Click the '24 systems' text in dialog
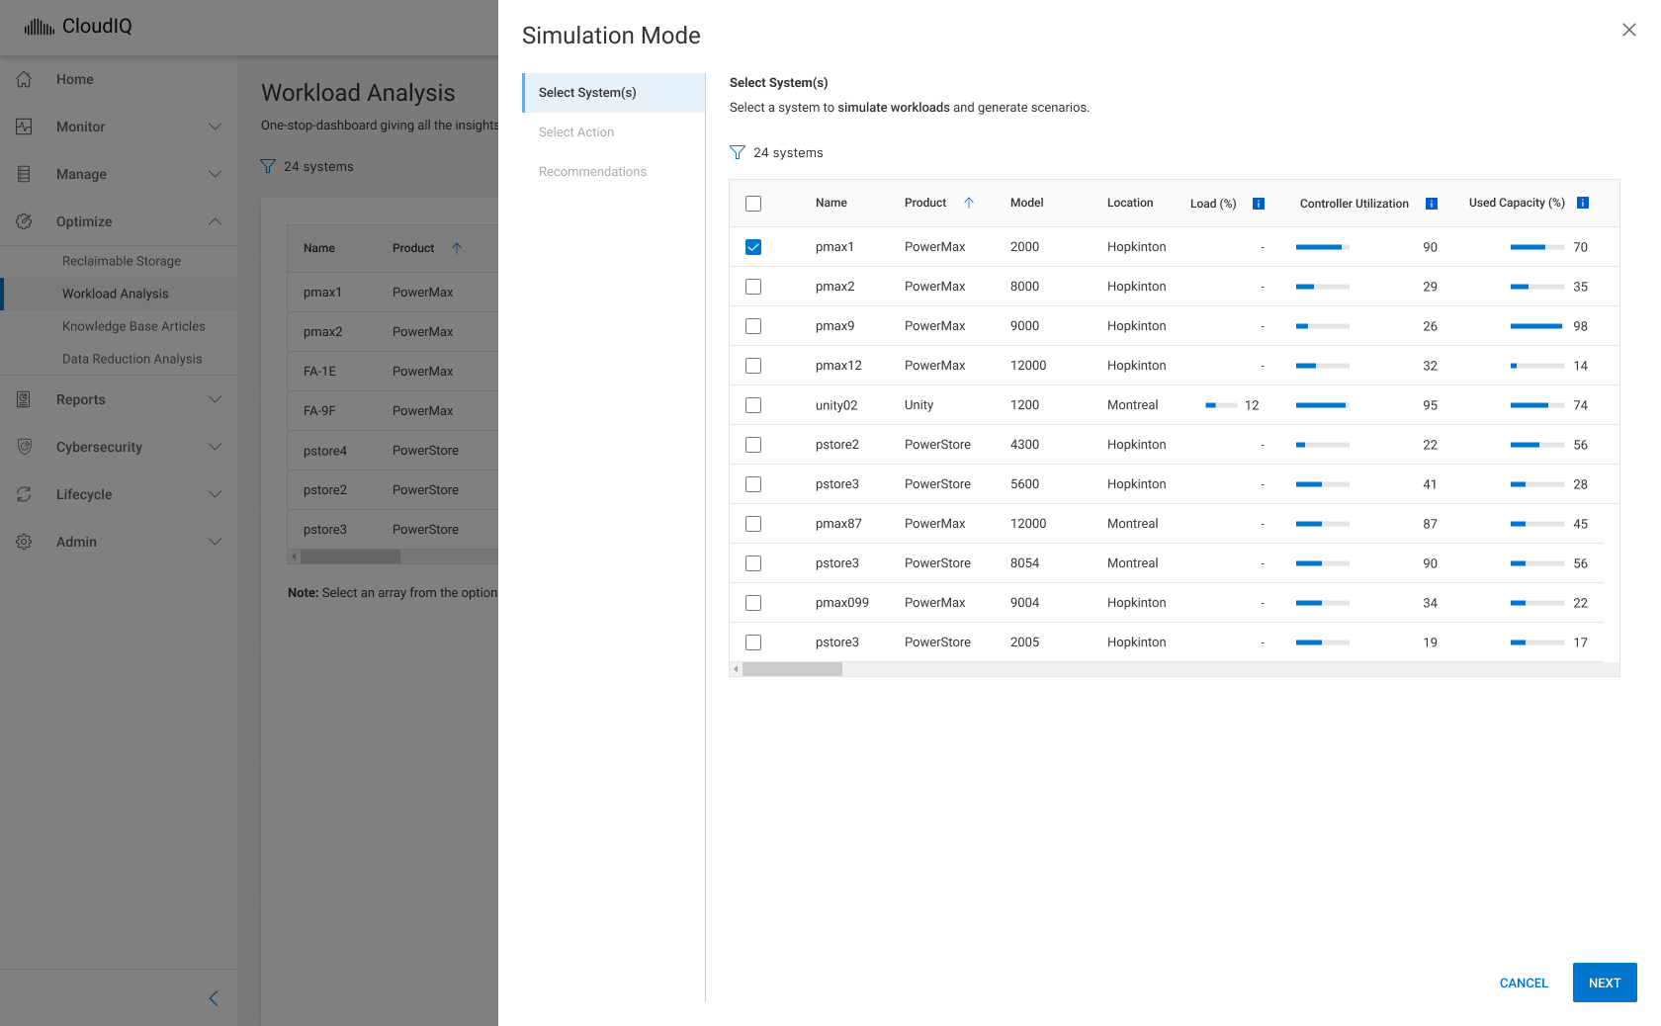Image resolution: width=1661 pixels, height=1026 pixels. (788, 152)
